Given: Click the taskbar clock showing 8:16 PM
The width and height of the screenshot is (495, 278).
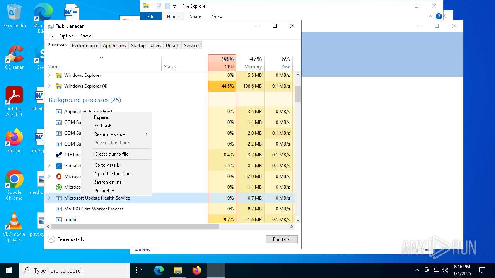Looking at the screenshot, I should [x=462, y=270].
